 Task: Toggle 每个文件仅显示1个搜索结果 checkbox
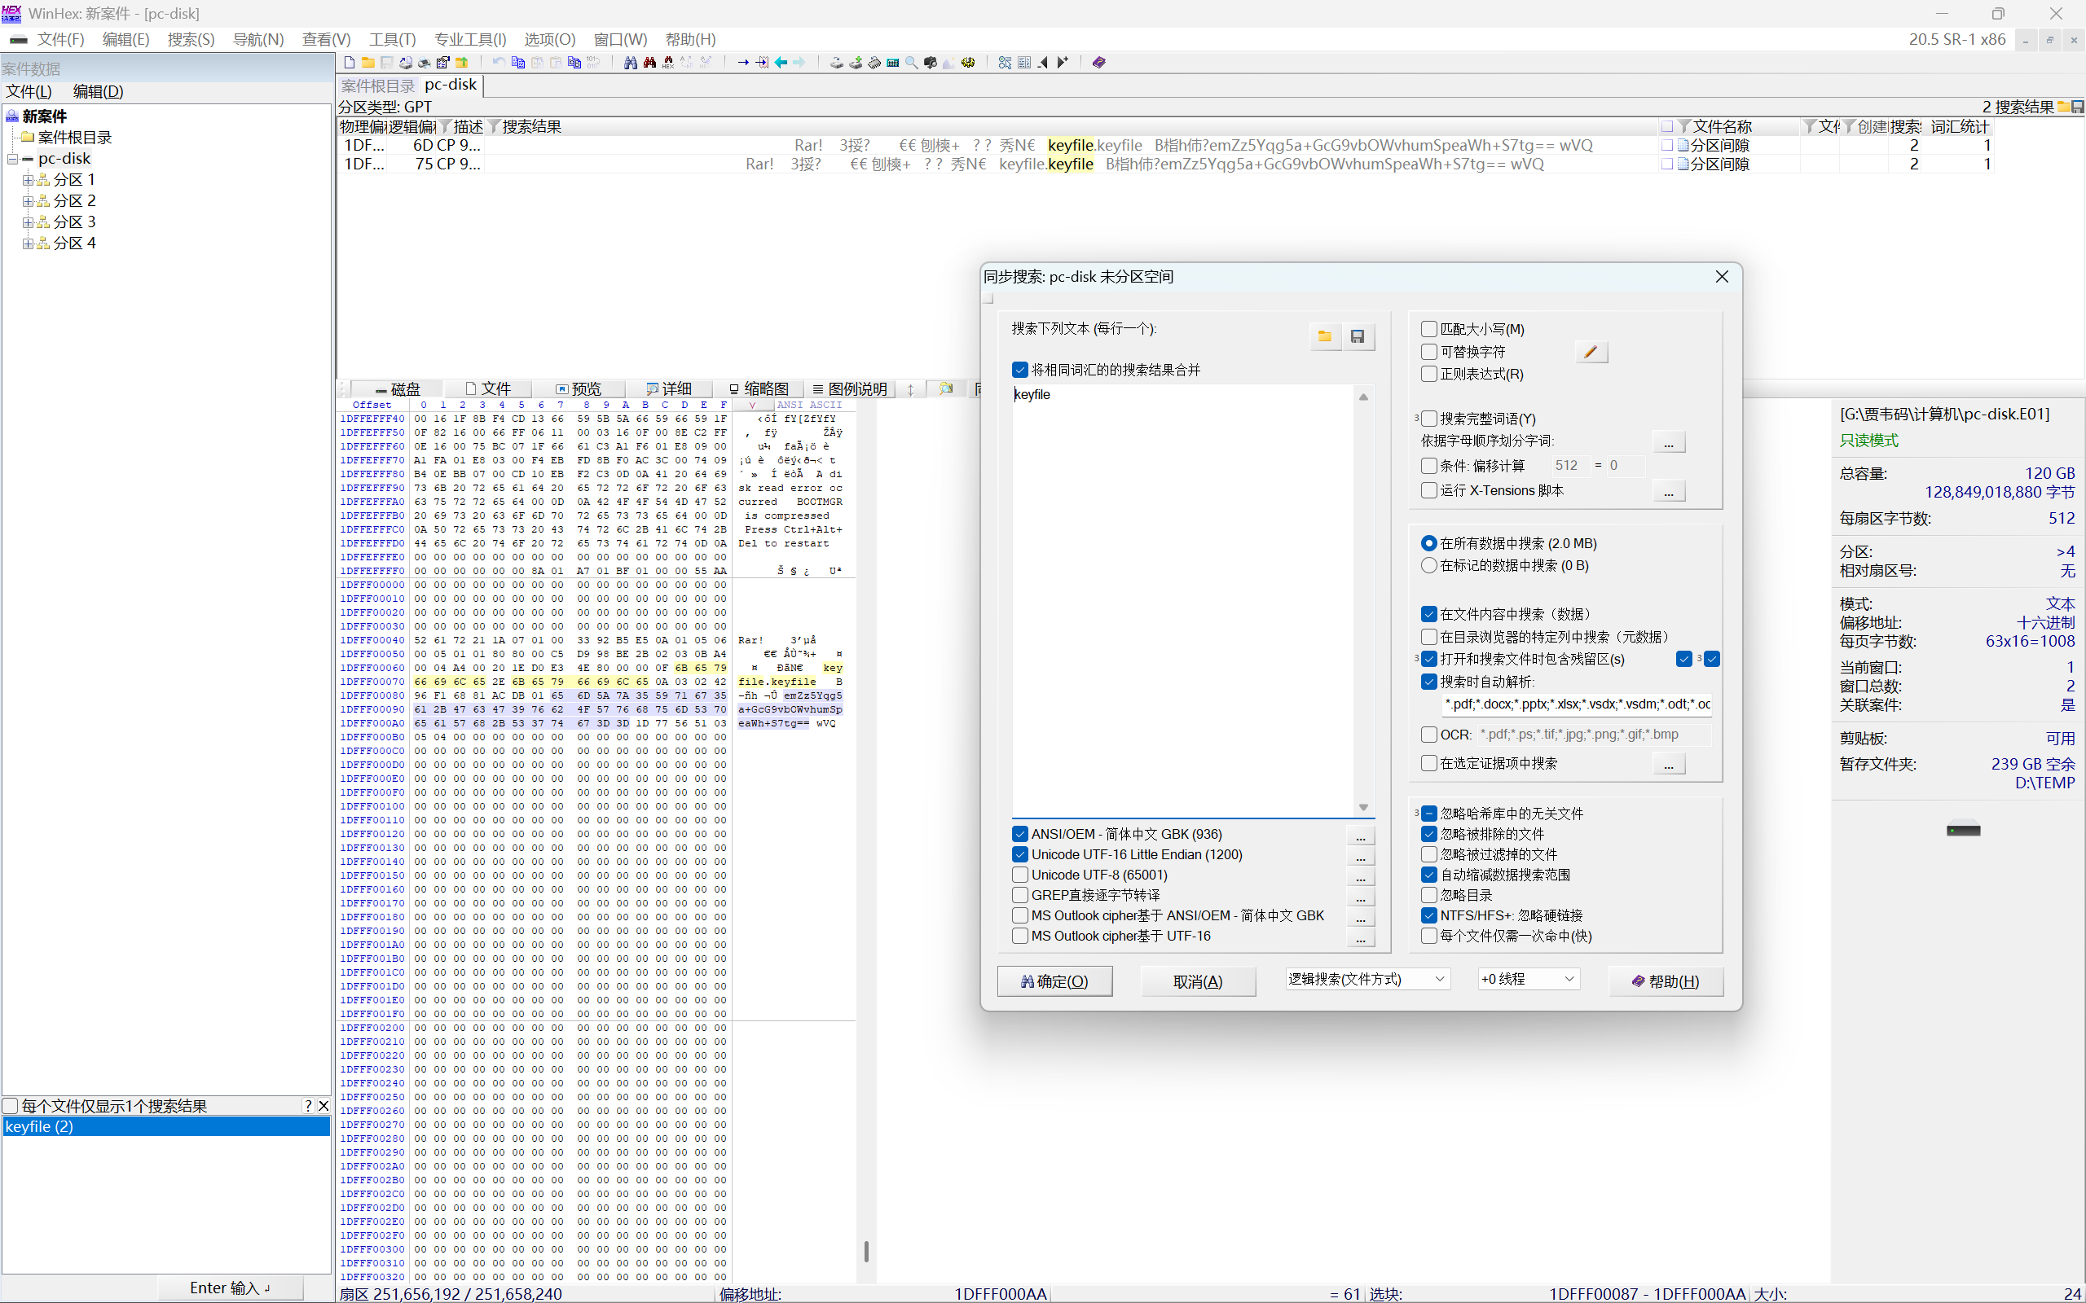11,1106
